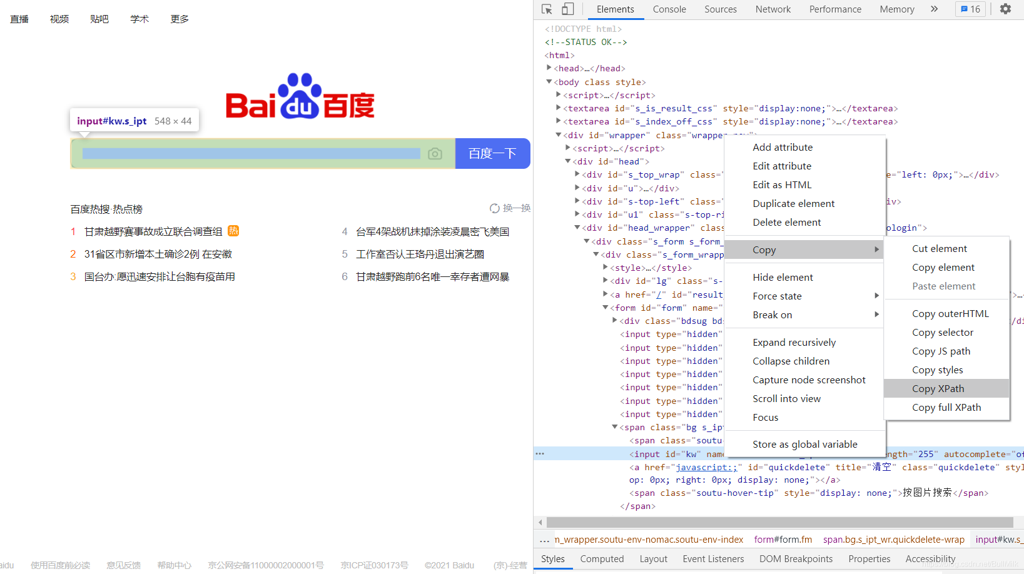Select Hide element

click(805, 277)
